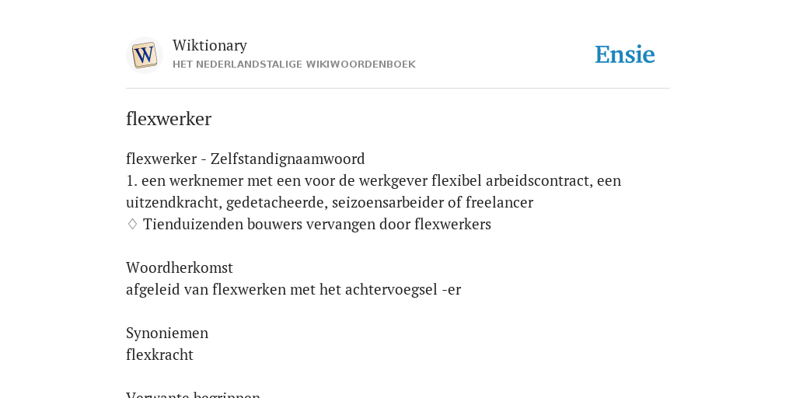Image resolution: width=796 pixels, height=398 pixels.
Task: Select 'Het Nederlandstalige Wikiwoordenboek' subtitle
Action: tap(294, 65)
